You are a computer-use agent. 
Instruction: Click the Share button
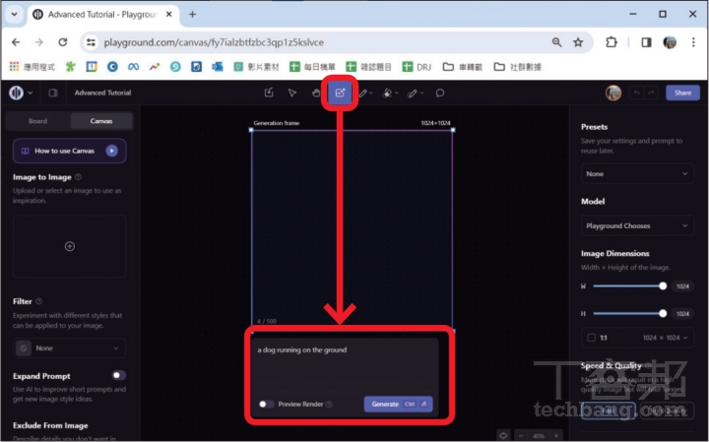point(682,94)
